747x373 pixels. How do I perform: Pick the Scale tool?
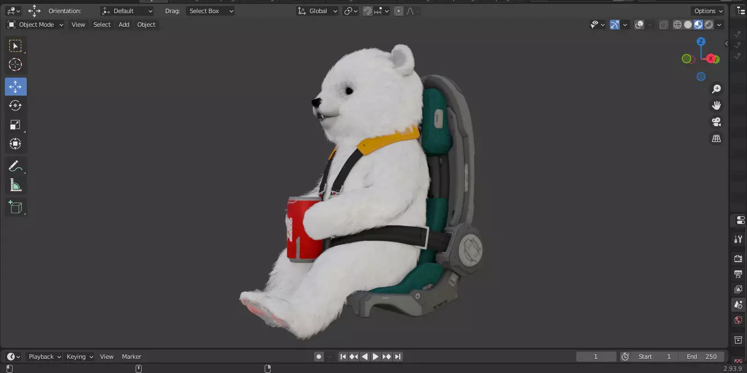tap(15, 125)
